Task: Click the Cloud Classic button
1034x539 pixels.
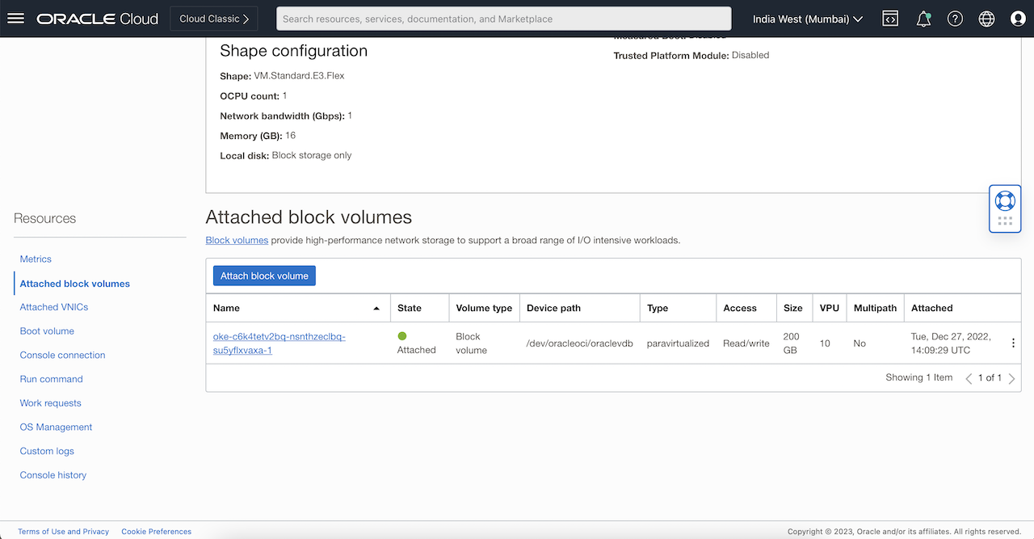Action: click(214, 19)
